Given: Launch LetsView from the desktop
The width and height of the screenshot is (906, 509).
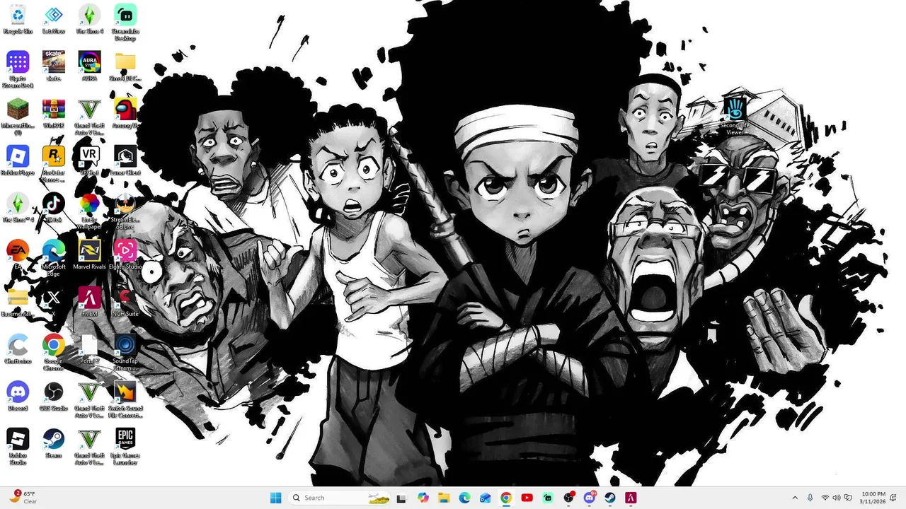Looking at the screenshot, I should (x=54, y=19).
